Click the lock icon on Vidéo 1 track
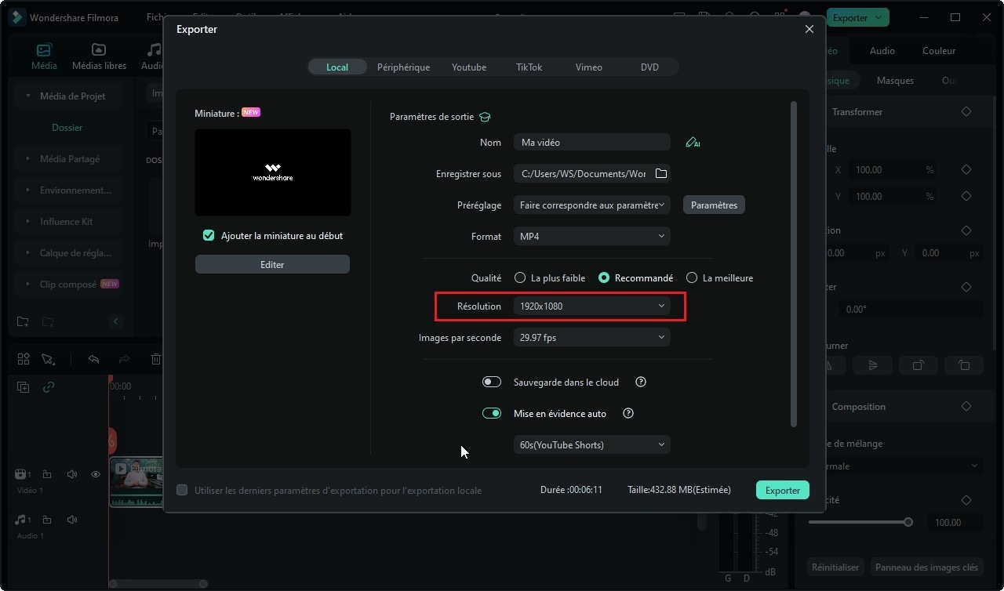Viewport: 1004px width, 591px height. [x=47, y=474]
